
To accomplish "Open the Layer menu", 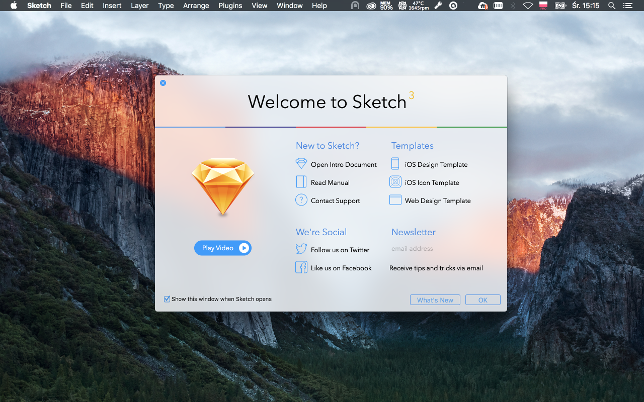I will tap(139, 6).
